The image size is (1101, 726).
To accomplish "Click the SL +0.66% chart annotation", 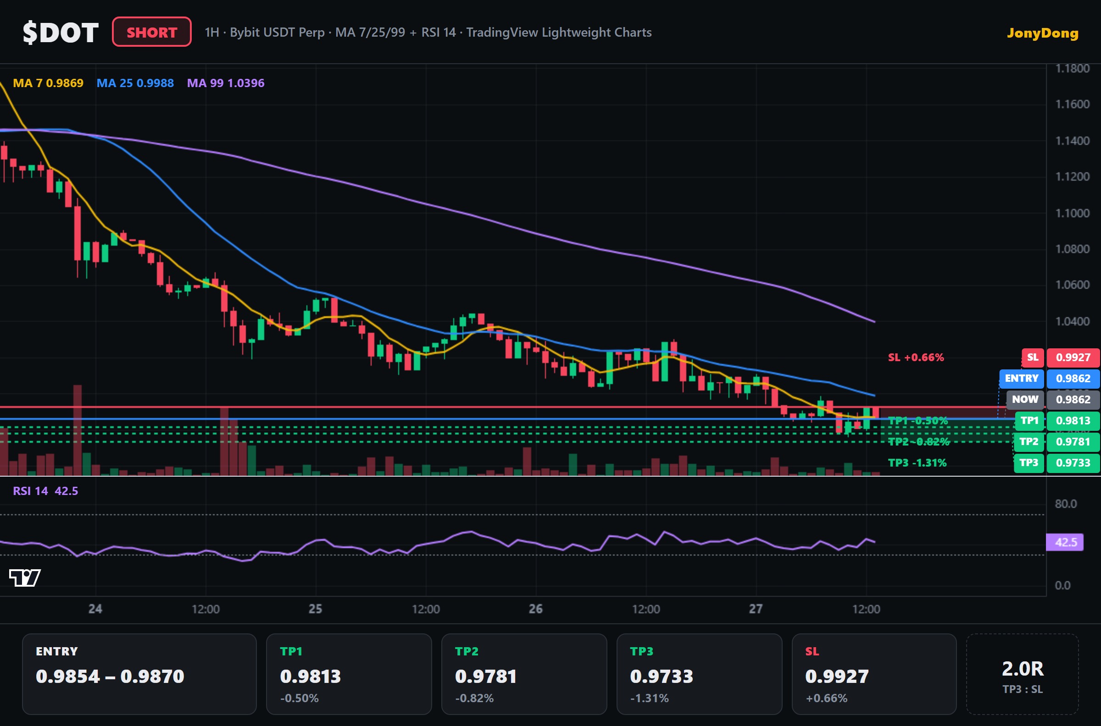I will click(x=916, y=357).
